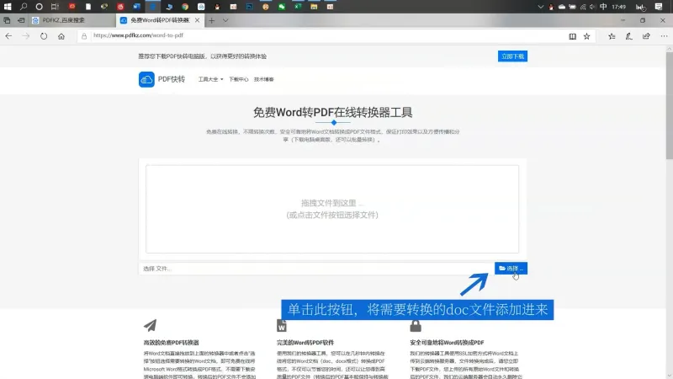This screenshot has height=379, width=673.
Task: Go back to the previous page
Action: (8, 36)
